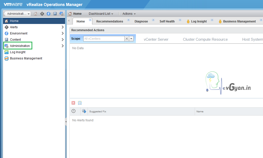The width and height of the screenshot is (263, 158).
Task: Expand the Content chevron arrow
Action: (63, 39)
